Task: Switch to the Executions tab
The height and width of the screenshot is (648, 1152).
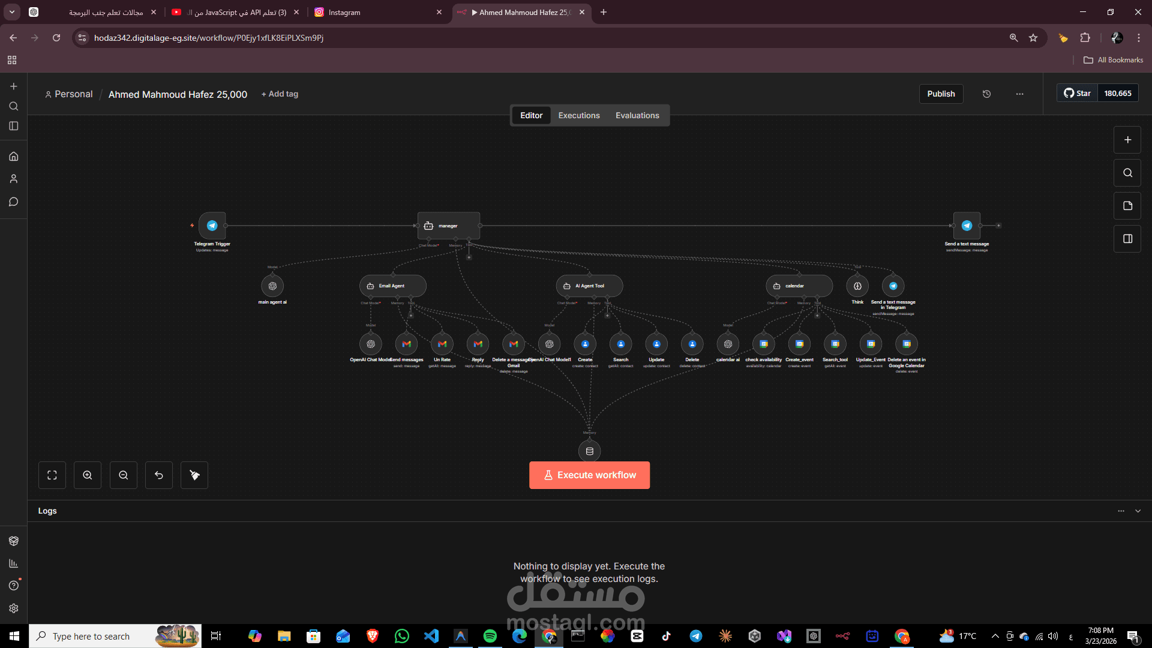Action: pos(578,116)
